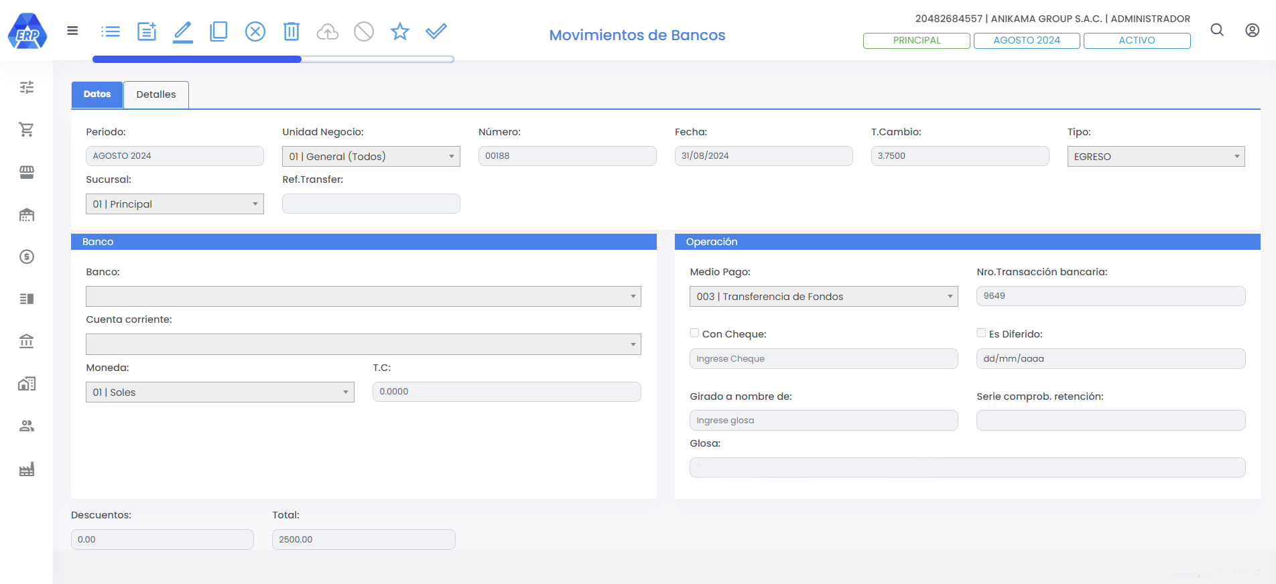This screenshot has height=584, width=1276.
Task: Open the Moneda Soles dropdown
Action: [220, 392]
